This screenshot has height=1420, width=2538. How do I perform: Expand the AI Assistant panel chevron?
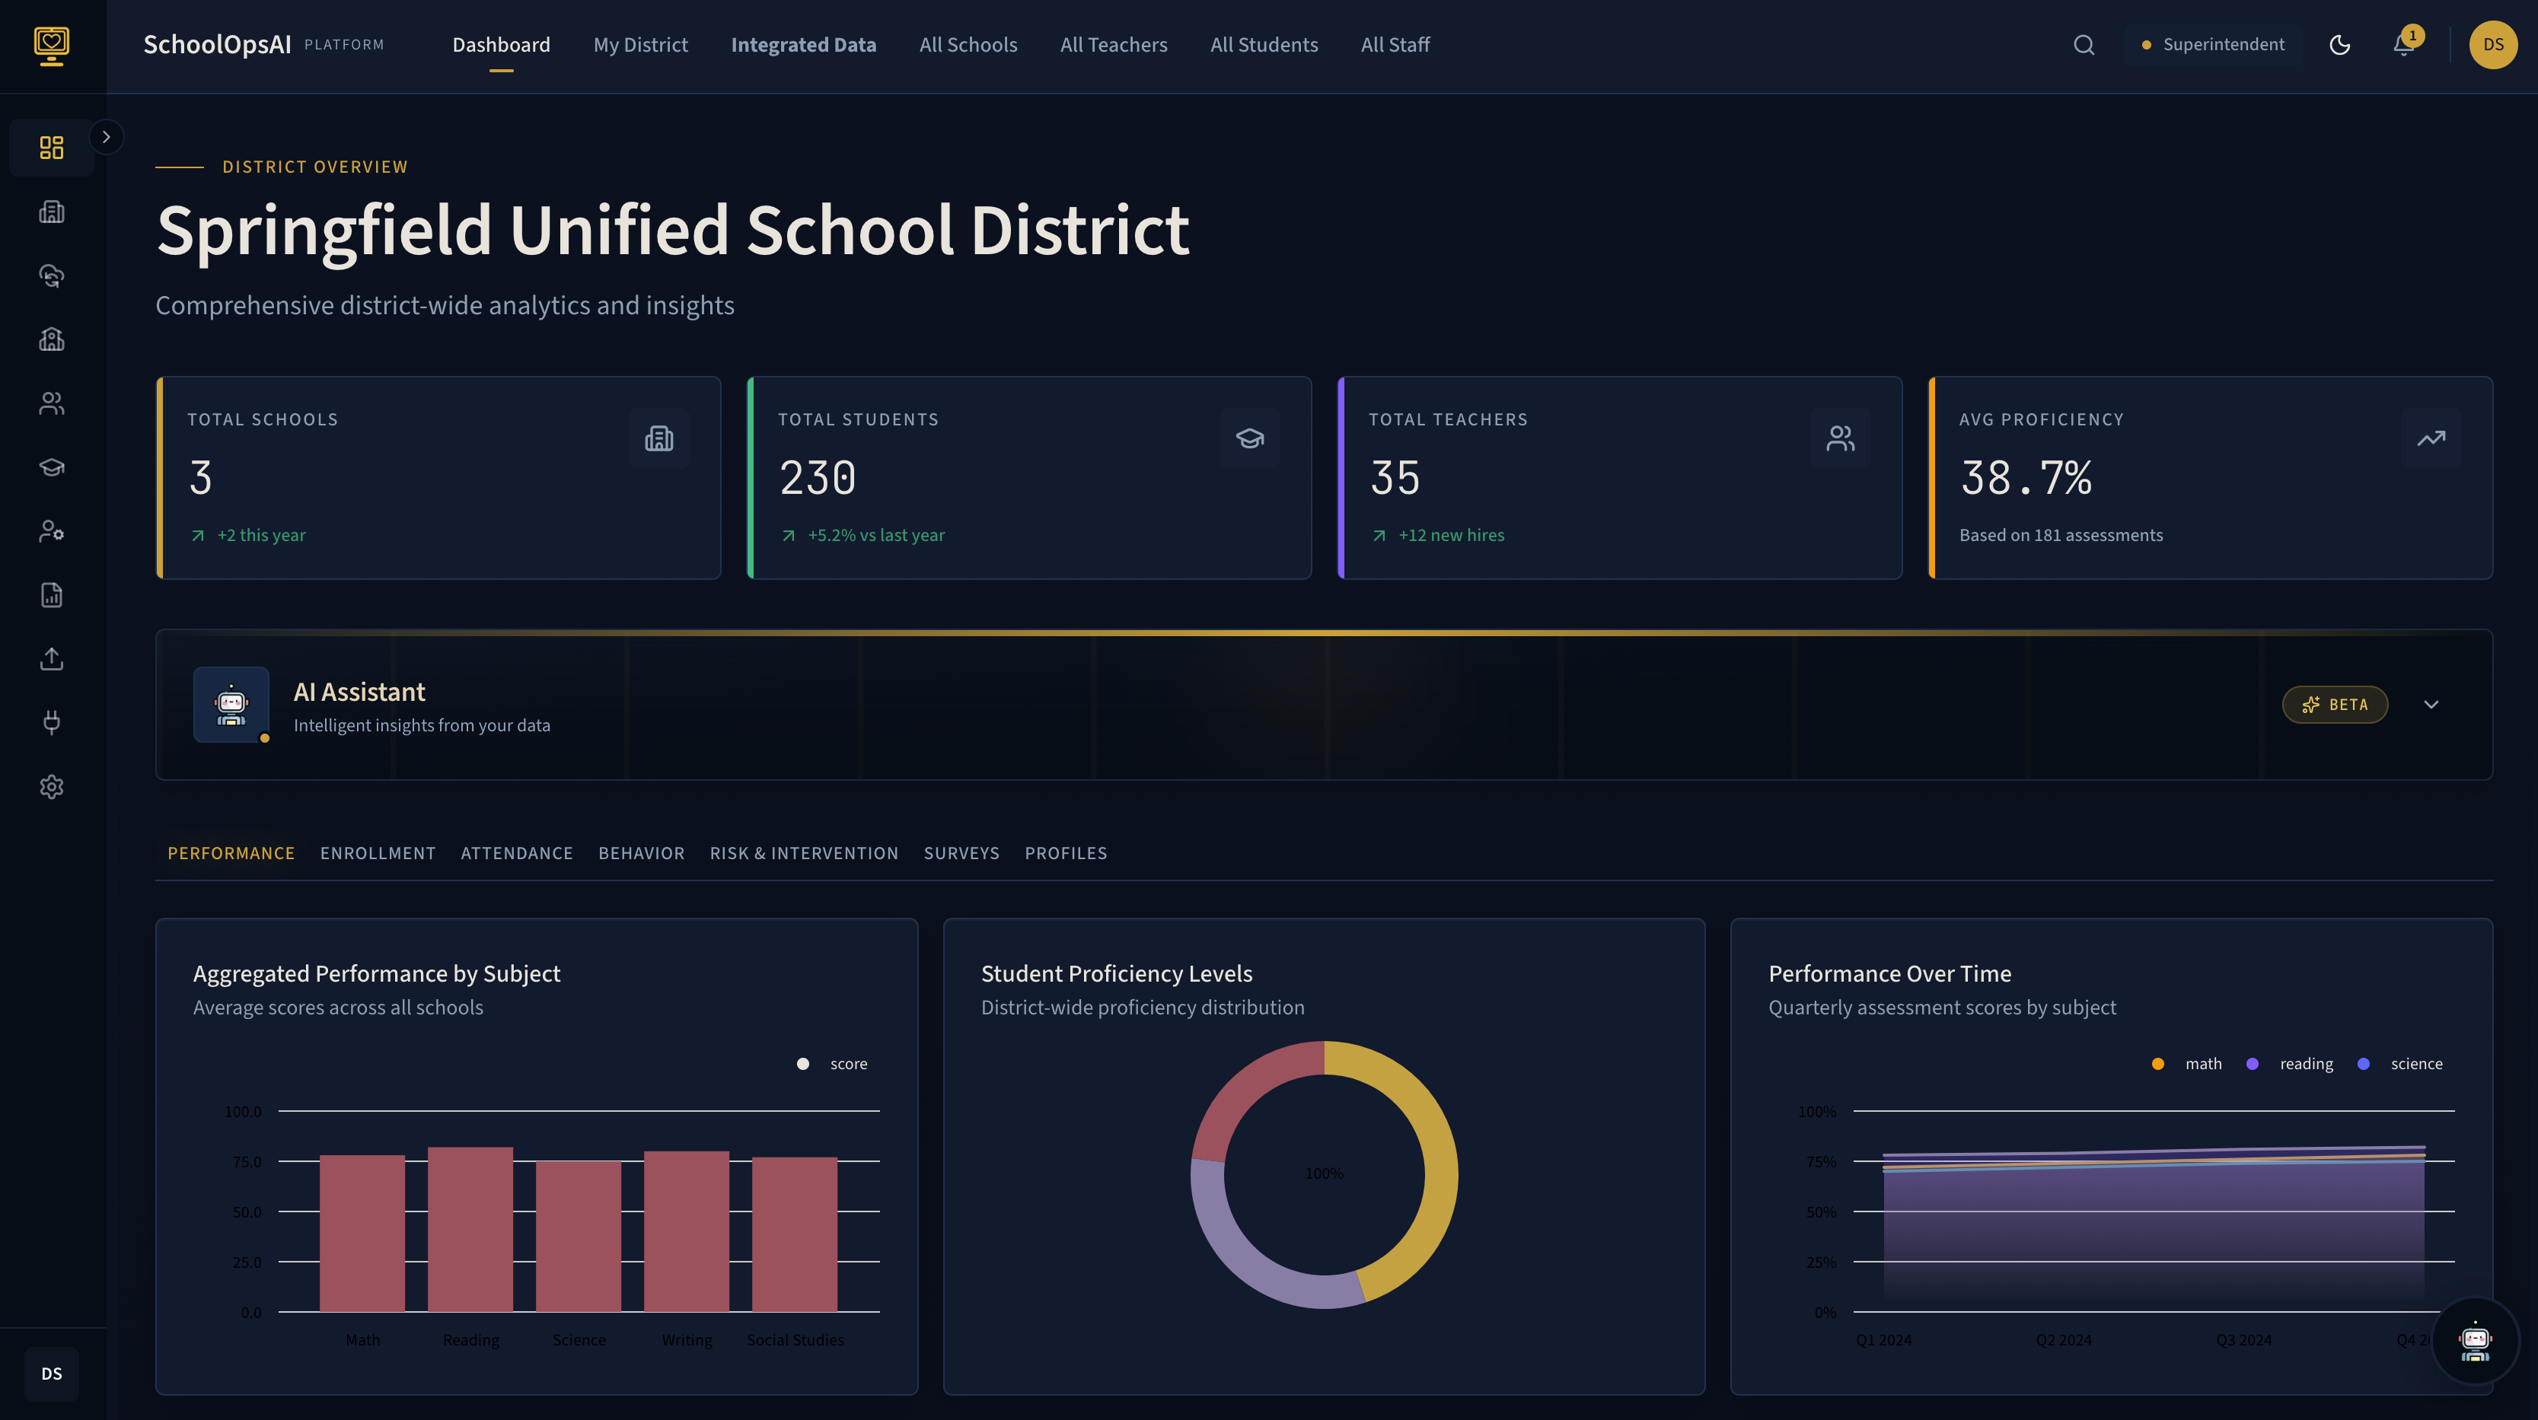[x=2431, y=704]
